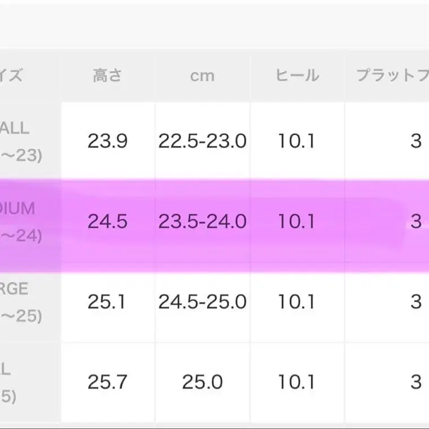The image size is (429, 429).
Task: Click the プラットフォーム column header
Action: 393,76
